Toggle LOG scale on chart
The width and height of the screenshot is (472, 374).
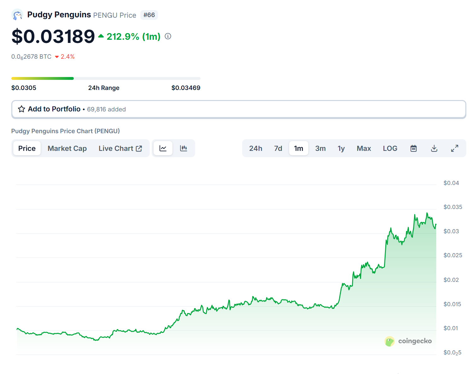(390, 148)
